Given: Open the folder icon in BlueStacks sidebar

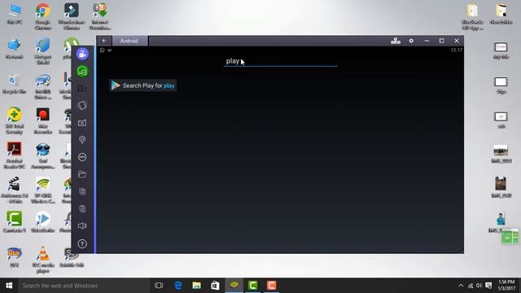Looking at the screenshot, I should pos(82,174).
